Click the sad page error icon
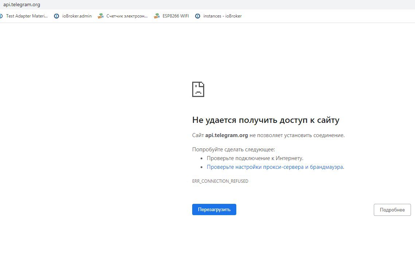415x264 pixels. 198,89
